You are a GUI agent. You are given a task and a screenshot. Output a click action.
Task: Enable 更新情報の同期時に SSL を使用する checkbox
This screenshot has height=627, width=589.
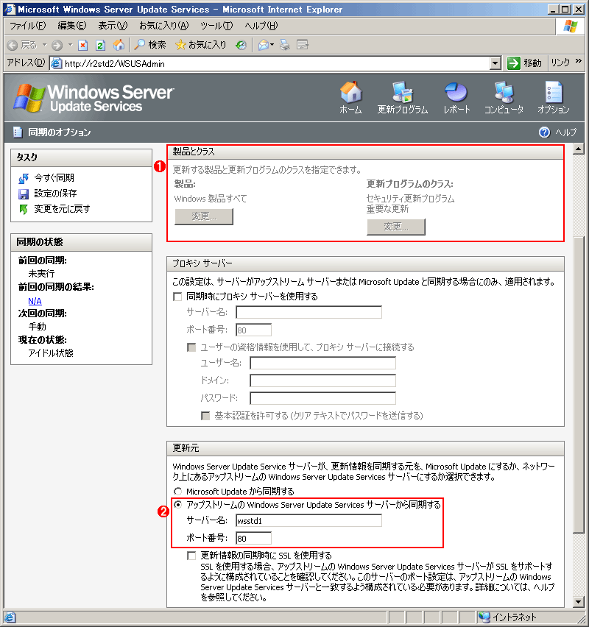pyautogui.click(x=191, y=556)
